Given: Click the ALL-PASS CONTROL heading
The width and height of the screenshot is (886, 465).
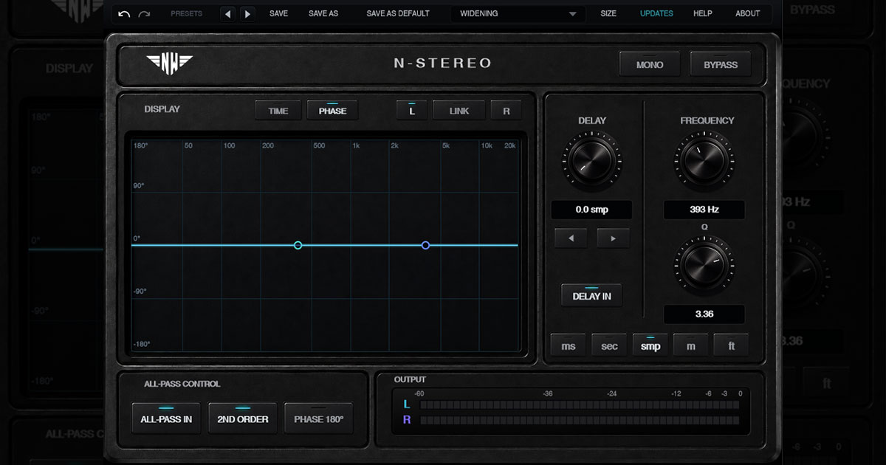Looking at the screenshot, I should point(182,384).
